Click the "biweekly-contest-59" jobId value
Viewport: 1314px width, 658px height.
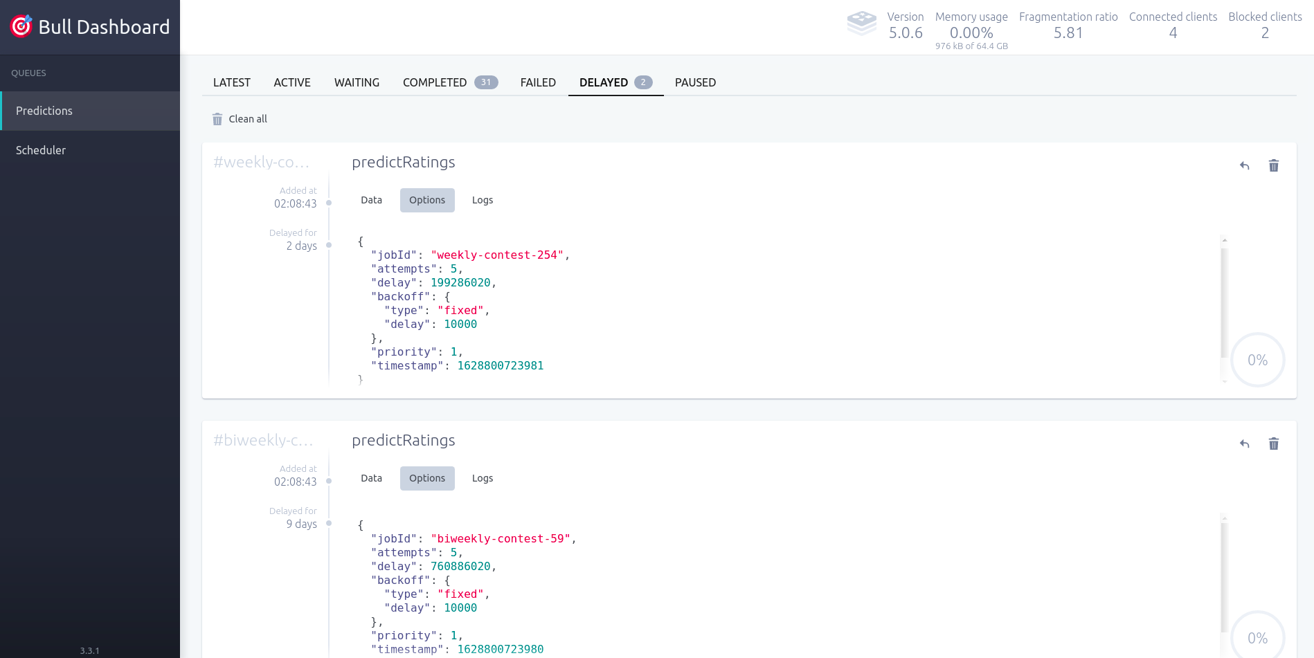click(501, 539)
